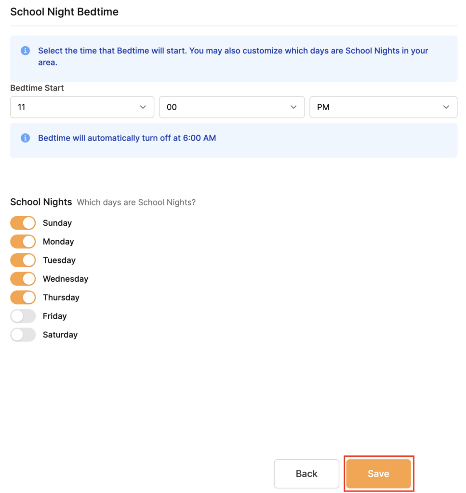Click the info icon beside bedtime instructions
Viewport: 466px width, 493px height.
25,51
